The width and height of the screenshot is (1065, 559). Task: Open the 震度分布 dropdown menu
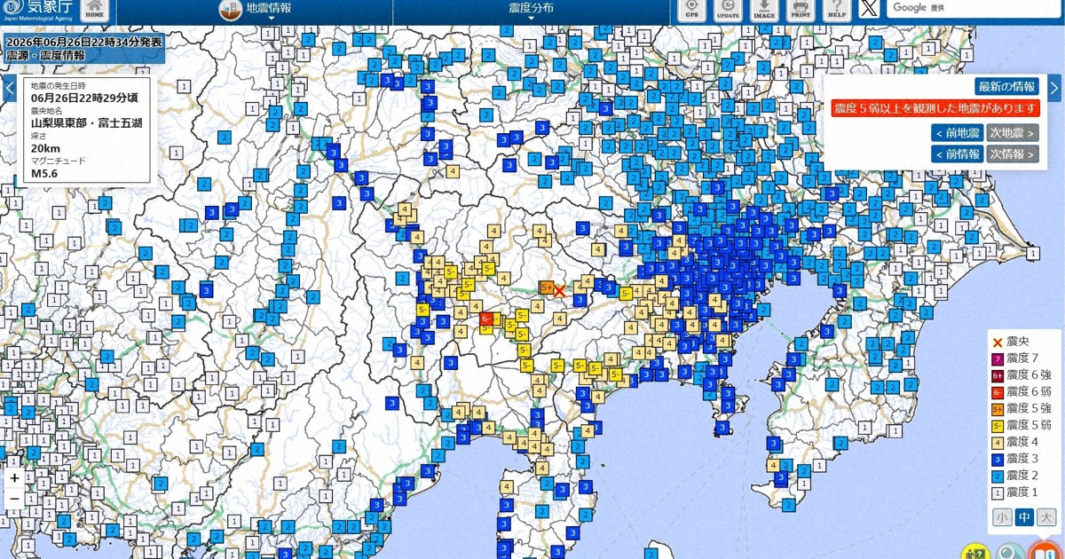532,10
